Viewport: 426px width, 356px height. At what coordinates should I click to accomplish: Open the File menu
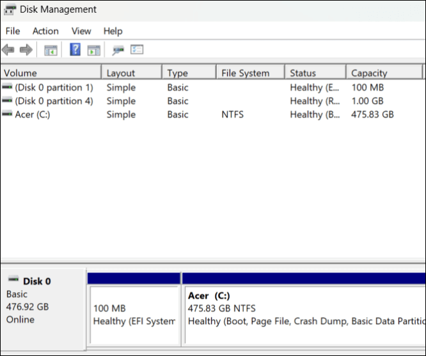(x=13, y=31)
